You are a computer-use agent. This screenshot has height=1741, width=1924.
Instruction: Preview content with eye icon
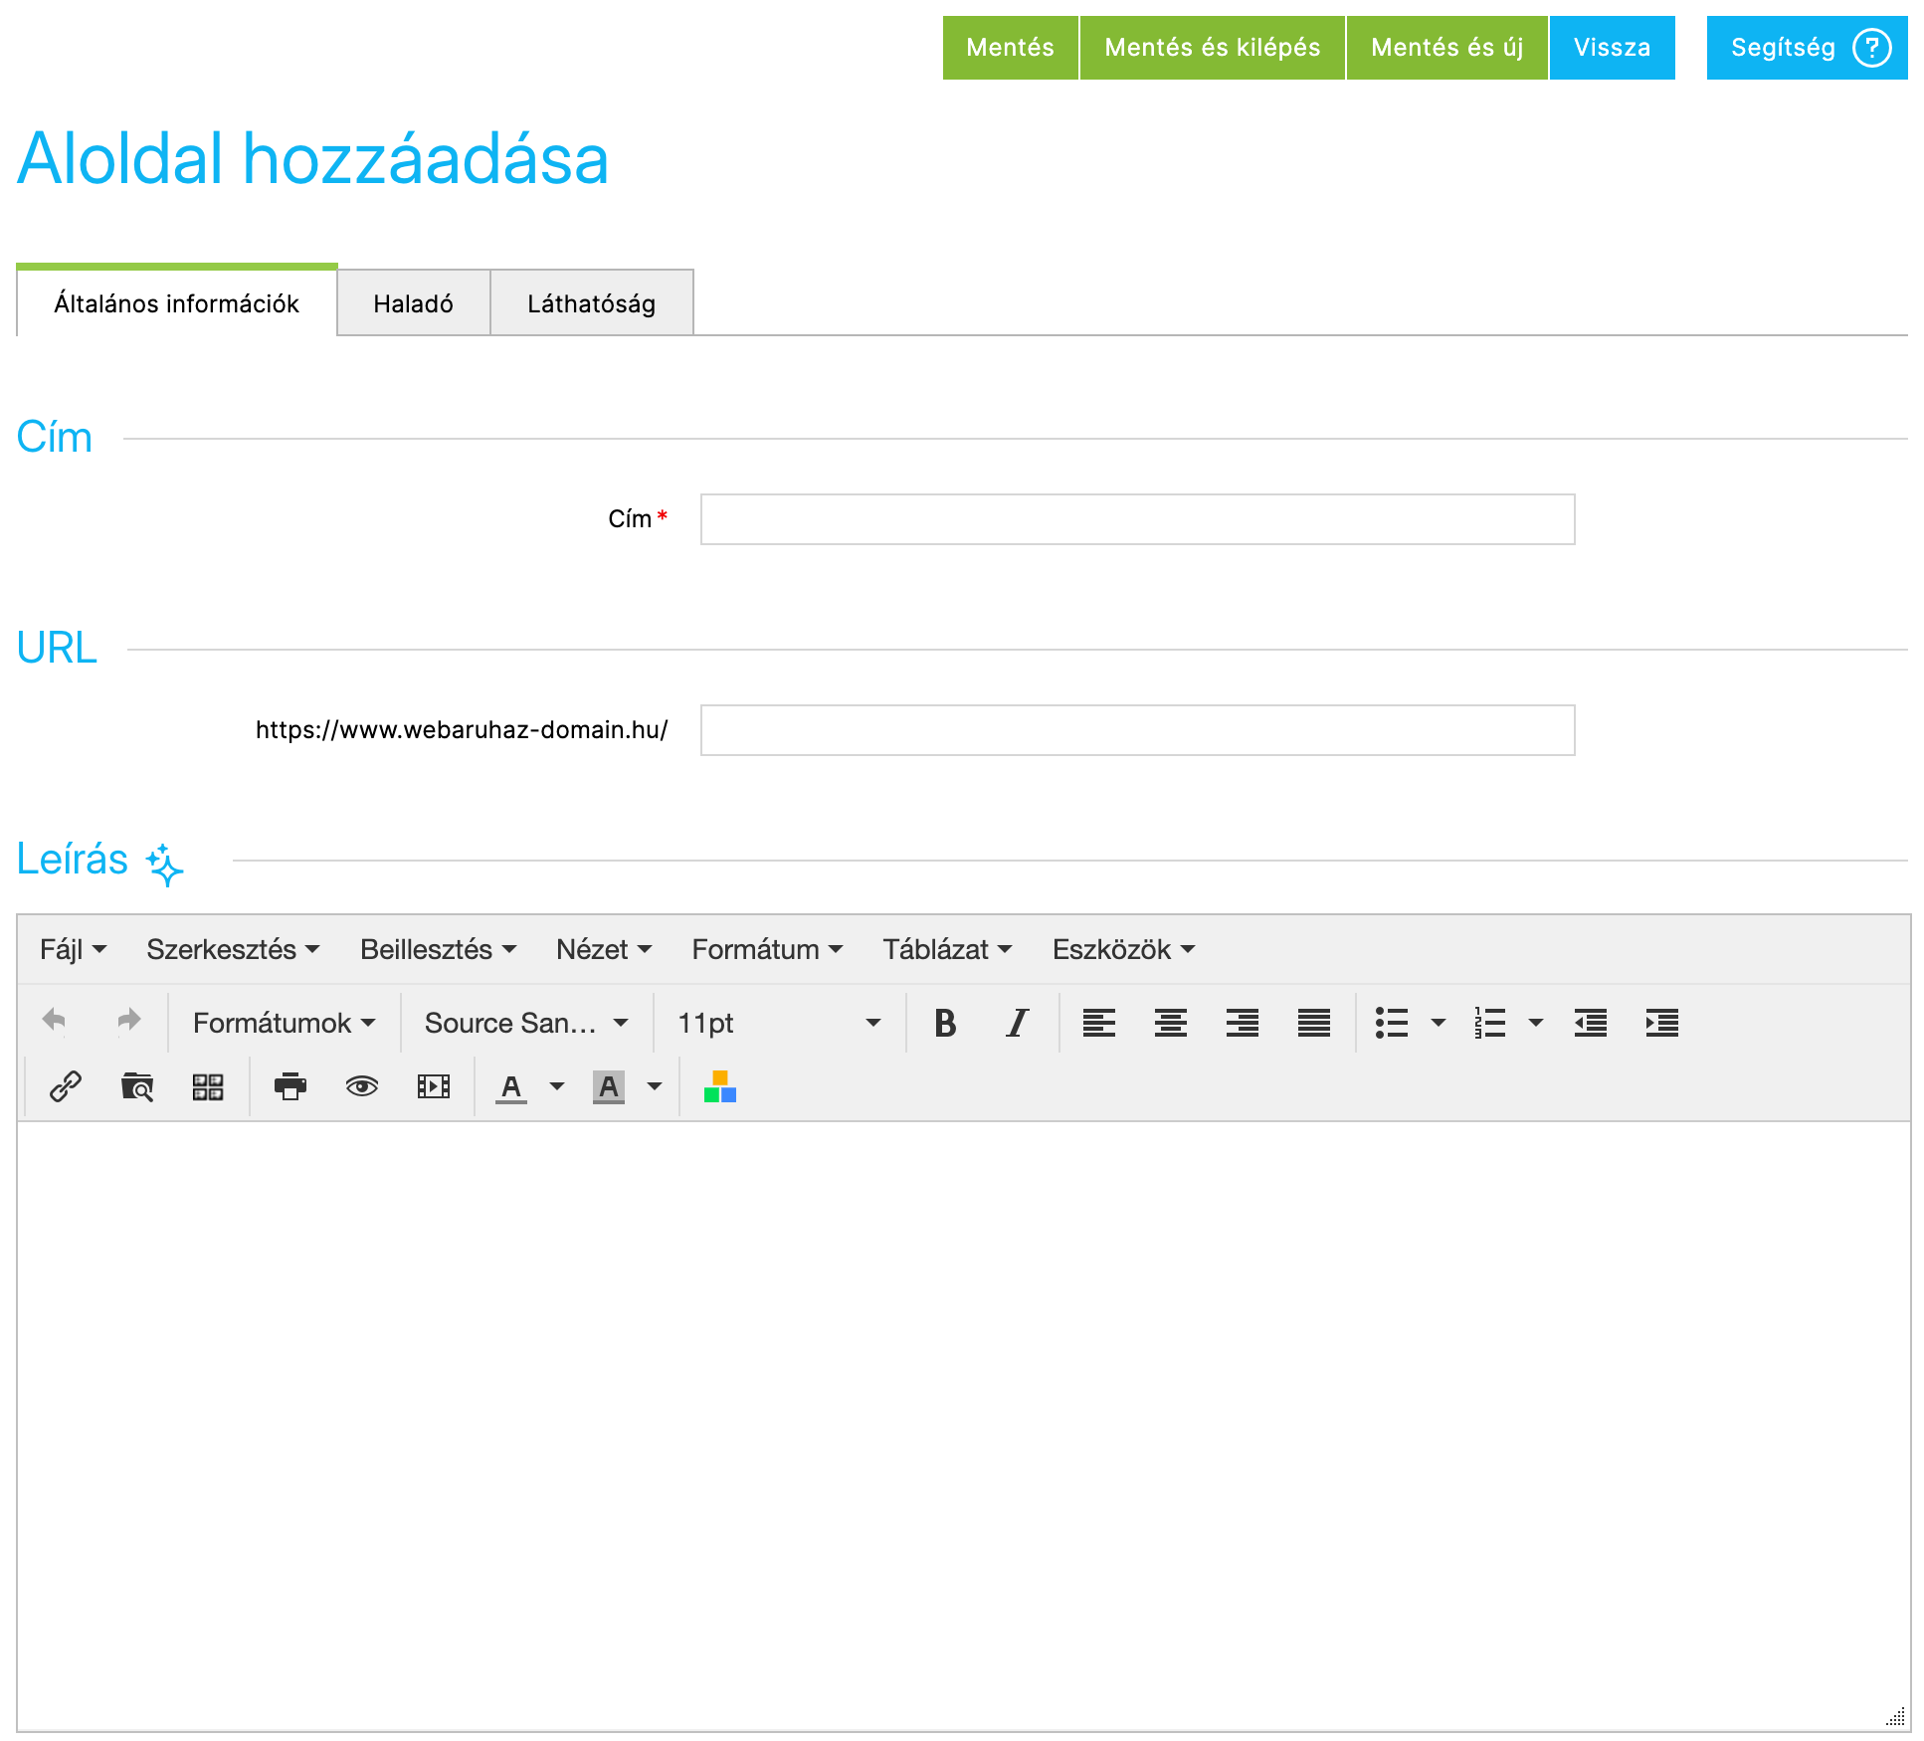(x=362, y=1086)
